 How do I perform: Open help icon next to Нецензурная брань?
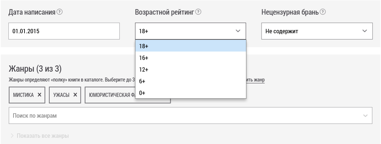coord(323,12)
